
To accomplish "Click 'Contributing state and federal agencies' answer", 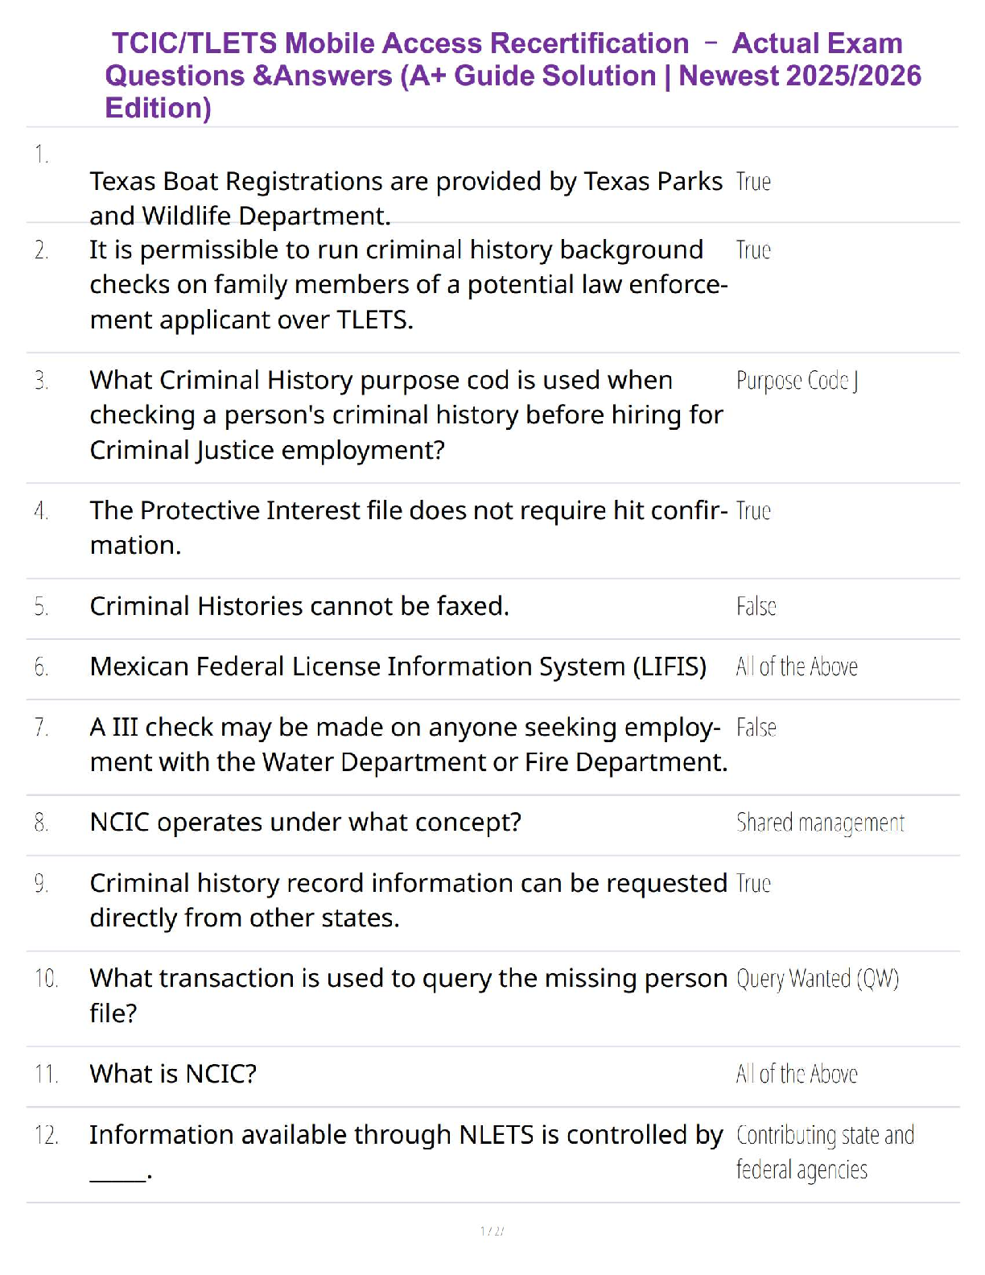I will click(x=825, y=1152).
